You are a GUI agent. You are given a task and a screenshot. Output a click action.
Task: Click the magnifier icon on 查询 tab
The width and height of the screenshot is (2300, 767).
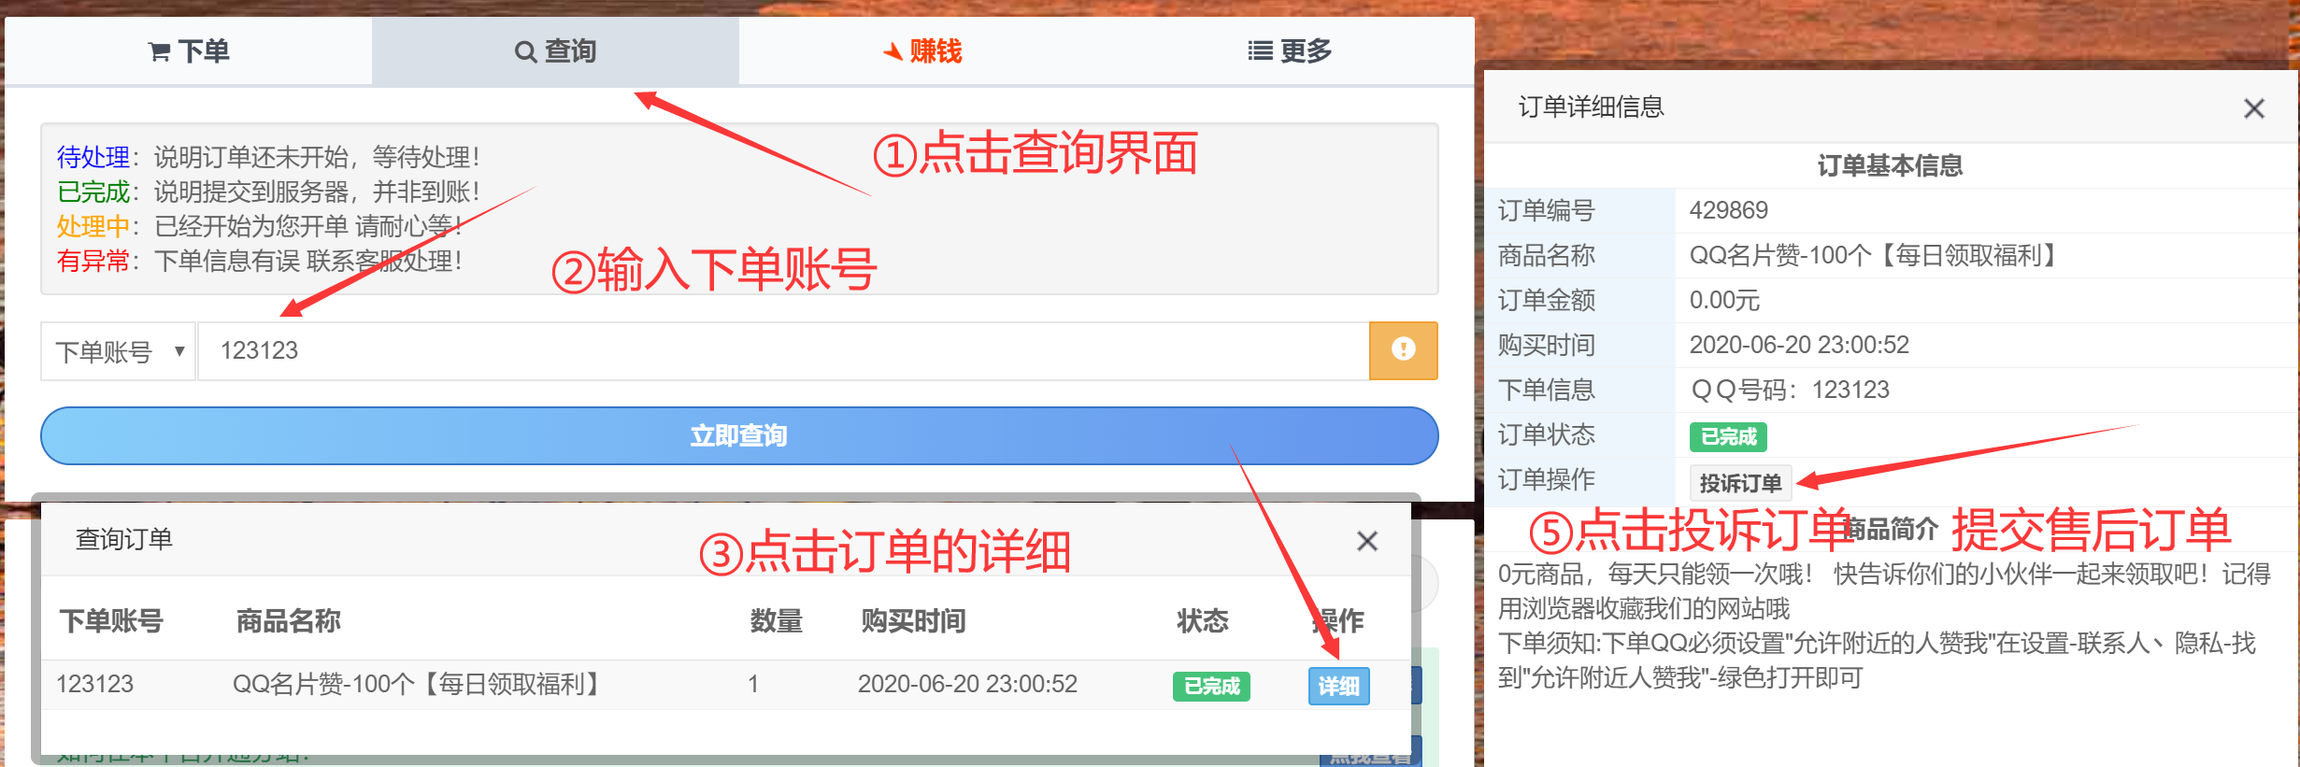[525, 51]
